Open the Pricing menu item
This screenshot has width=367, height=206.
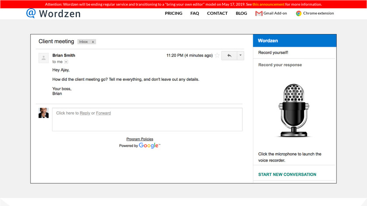[173, 14]
